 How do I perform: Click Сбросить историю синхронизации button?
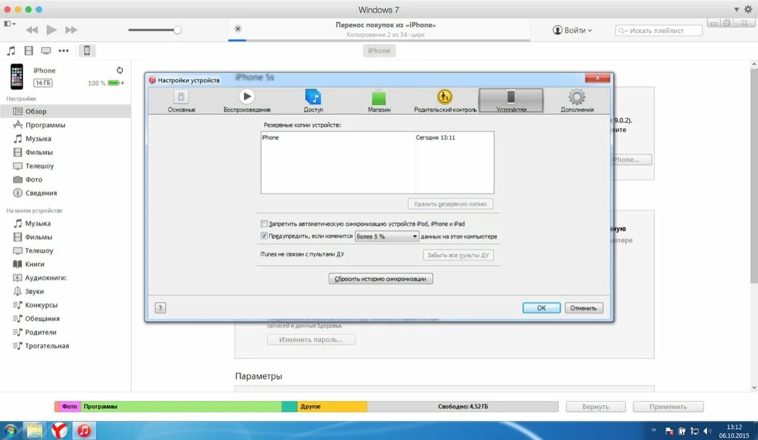coord(381,278)
